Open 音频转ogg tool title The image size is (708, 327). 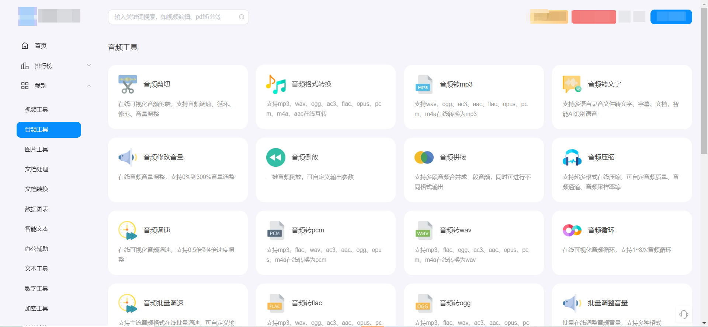point(455,303)
